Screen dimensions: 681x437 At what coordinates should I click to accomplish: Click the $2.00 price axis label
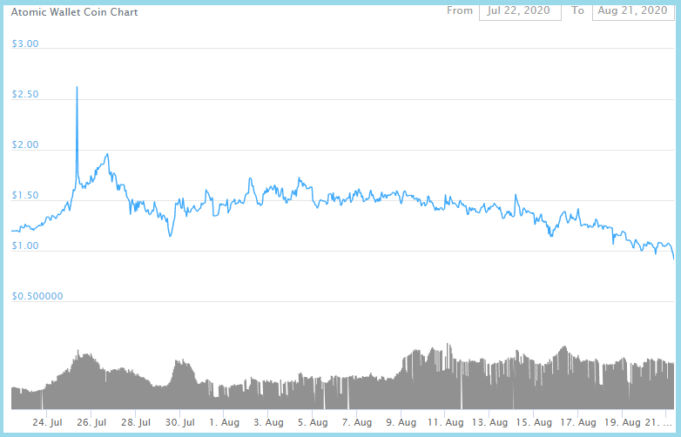point(25,145)
